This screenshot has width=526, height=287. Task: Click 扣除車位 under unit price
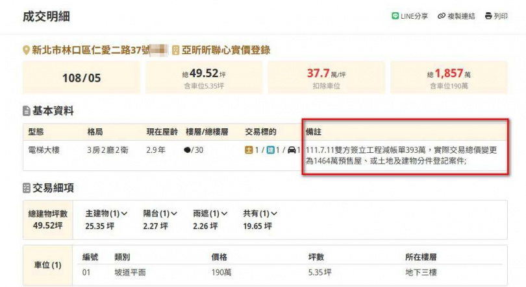coord(327,86)
